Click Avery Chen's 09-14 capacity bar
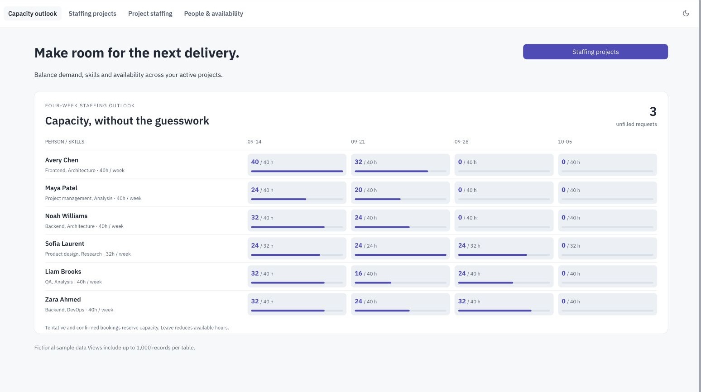Viewport: 701px width, 392px height. coord(297,171)
